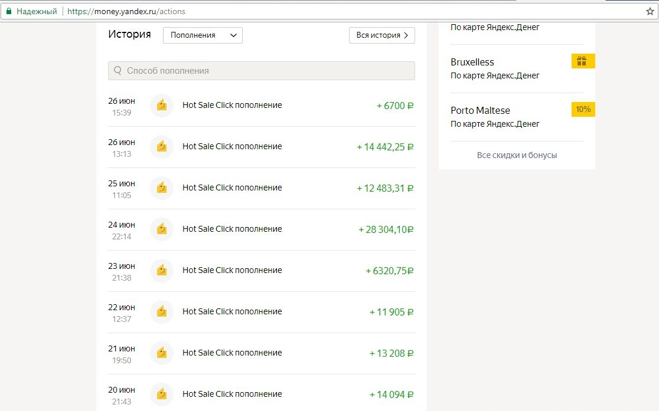The width and height of the screenshot is (659, 411).
Task: Click the Способ пополнения search field
Action: (266, 71)
